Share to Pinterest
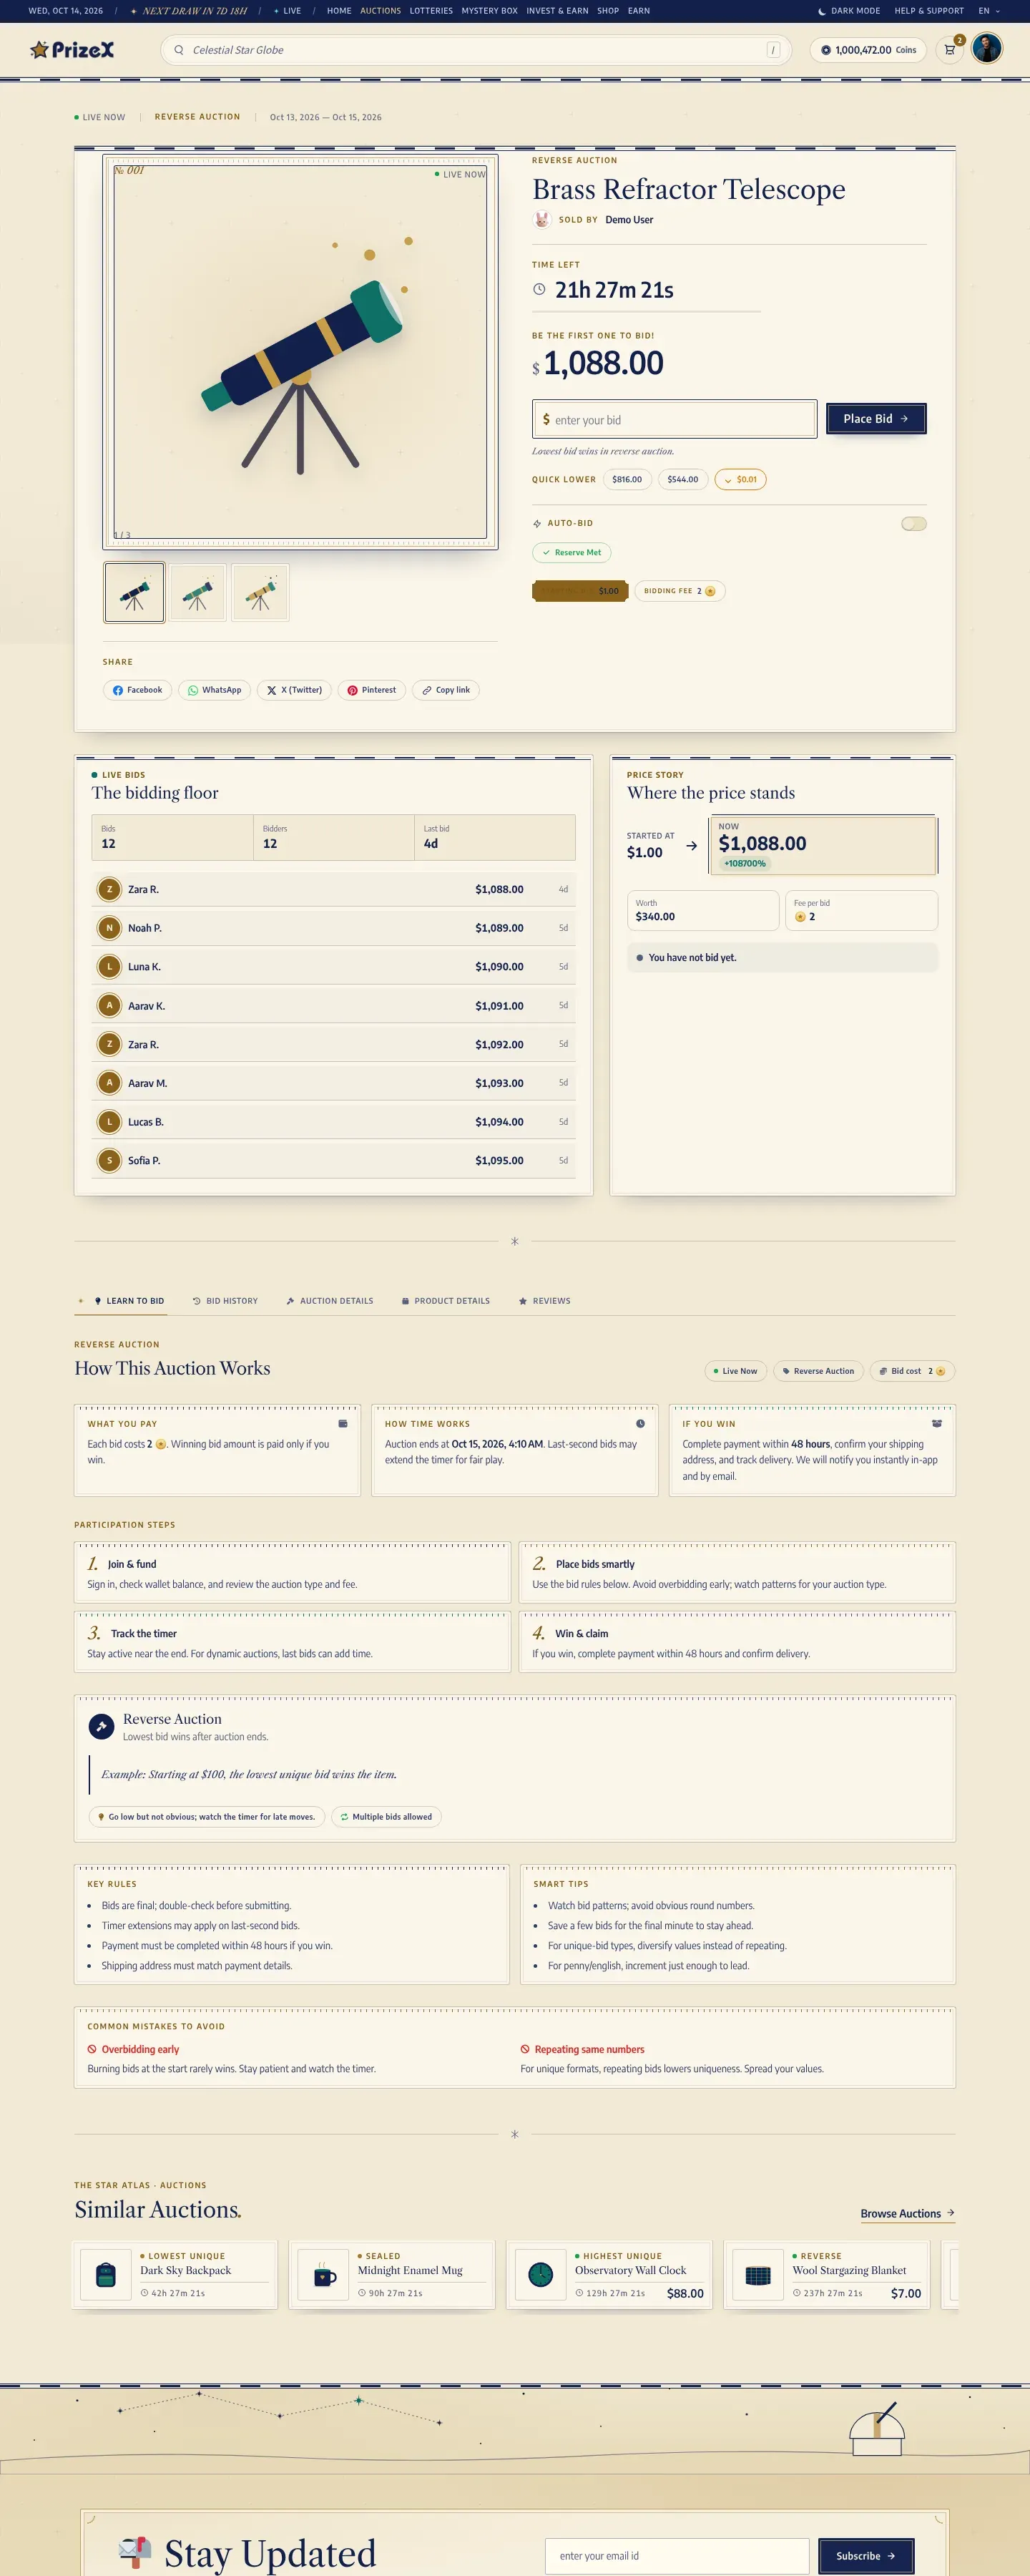 click(x=371, y=690)
